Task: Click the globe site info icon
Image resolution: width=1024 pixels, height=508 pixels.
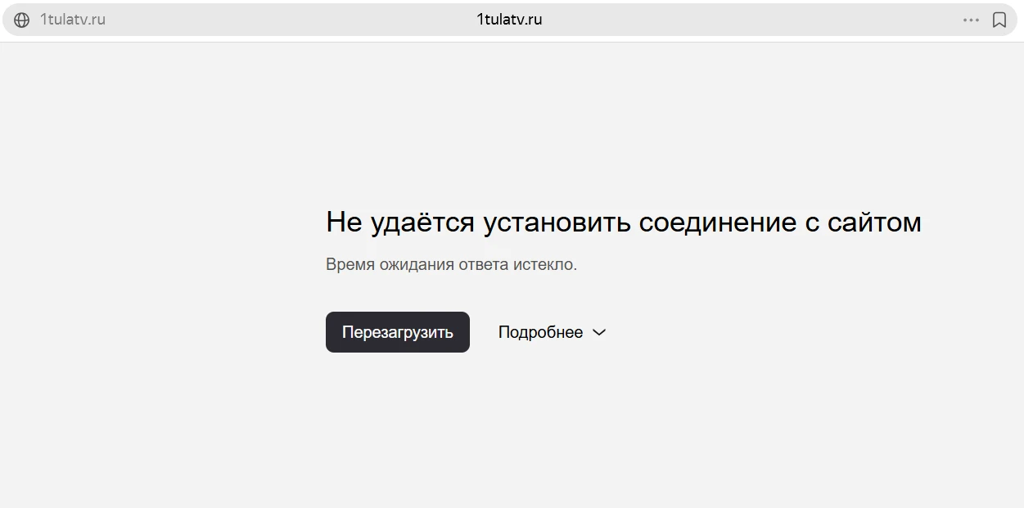Action: (22, 20)
